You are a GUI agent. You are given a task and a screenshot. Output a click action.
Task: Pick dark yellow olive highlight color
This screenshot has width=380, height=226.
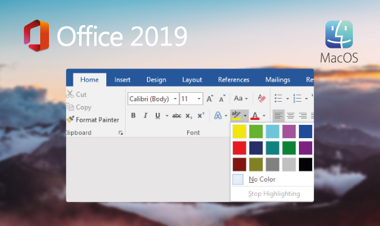pyautogui.click(x=256, y=164)
